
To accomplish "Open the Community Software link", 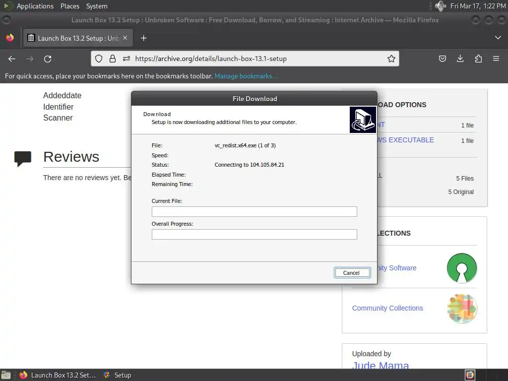I will [x=397, y=268].
